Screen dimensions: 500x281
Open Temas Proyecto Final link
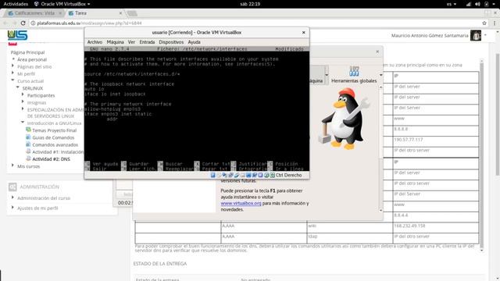(54, 130)
